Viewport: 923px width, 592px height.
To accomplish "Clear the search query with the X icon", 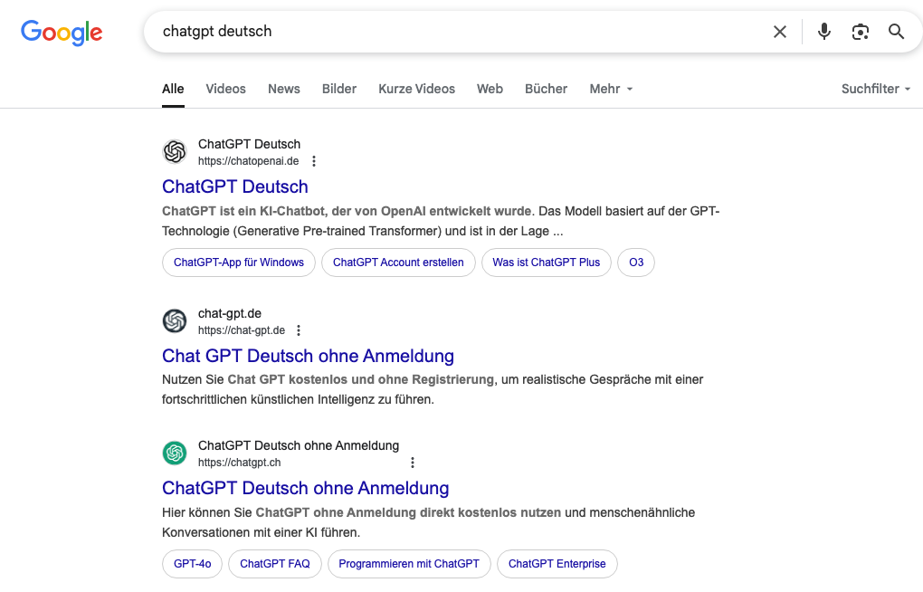I will coord(780,32).
